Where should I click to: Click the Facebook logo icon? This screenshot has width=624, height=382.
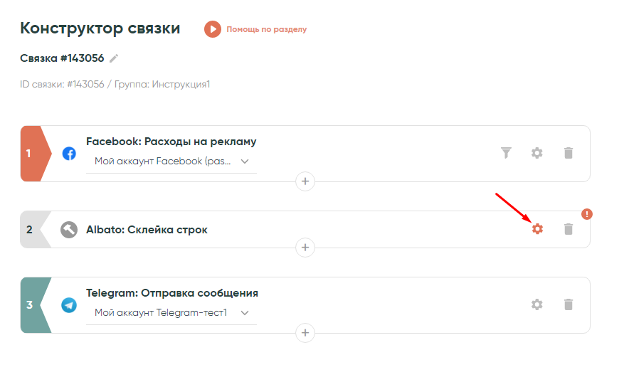pyautogui.click(x=69, y=153)
